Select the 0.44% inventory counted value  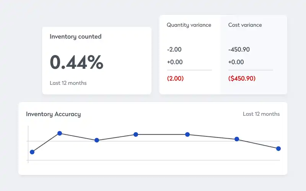[x=76, y=62]
